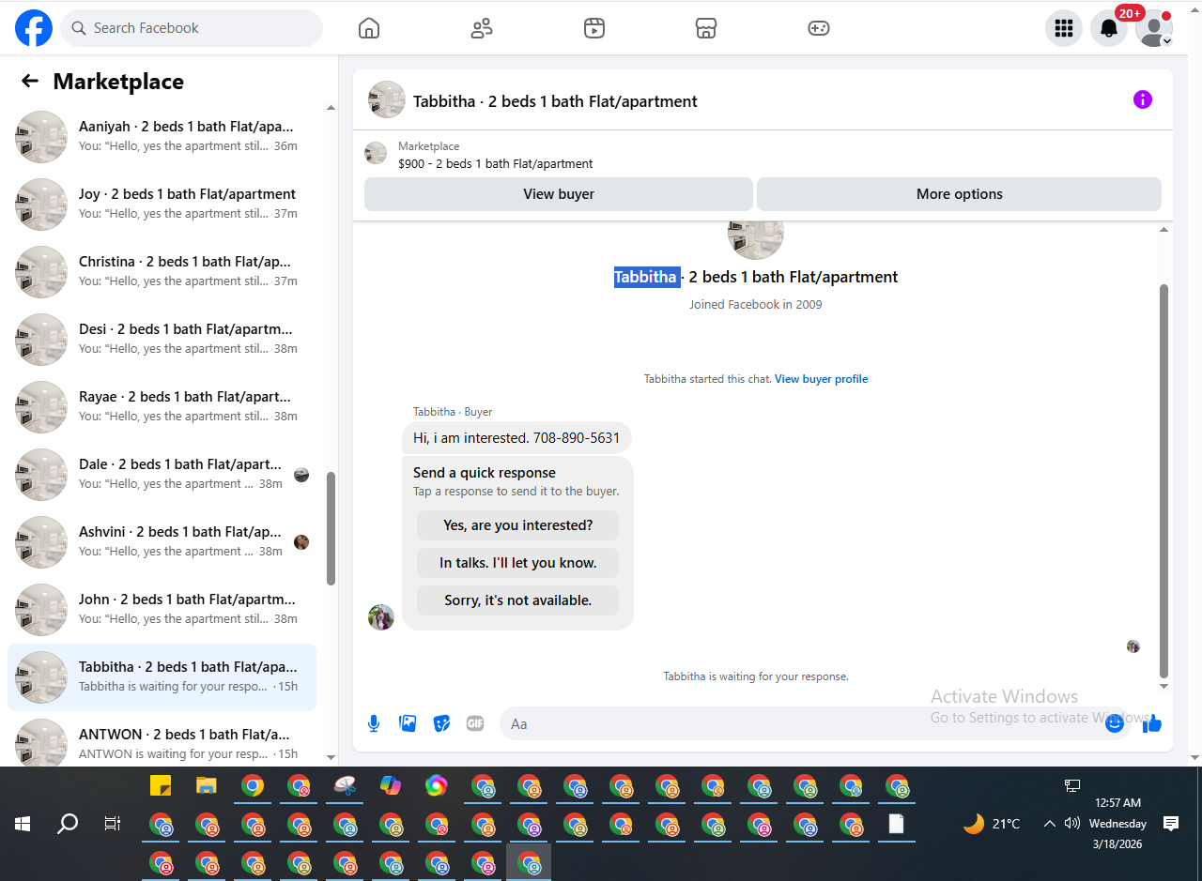Click the Marketplace heading in the sidebar
Viewport: 1202px width, 881px height.
(118, 82)
